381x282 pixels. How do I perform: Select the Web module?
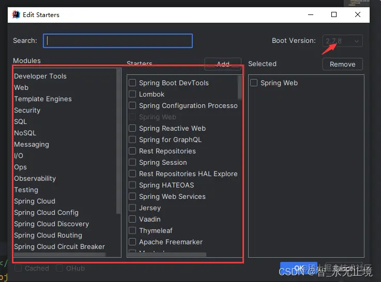tap(21, 88)
